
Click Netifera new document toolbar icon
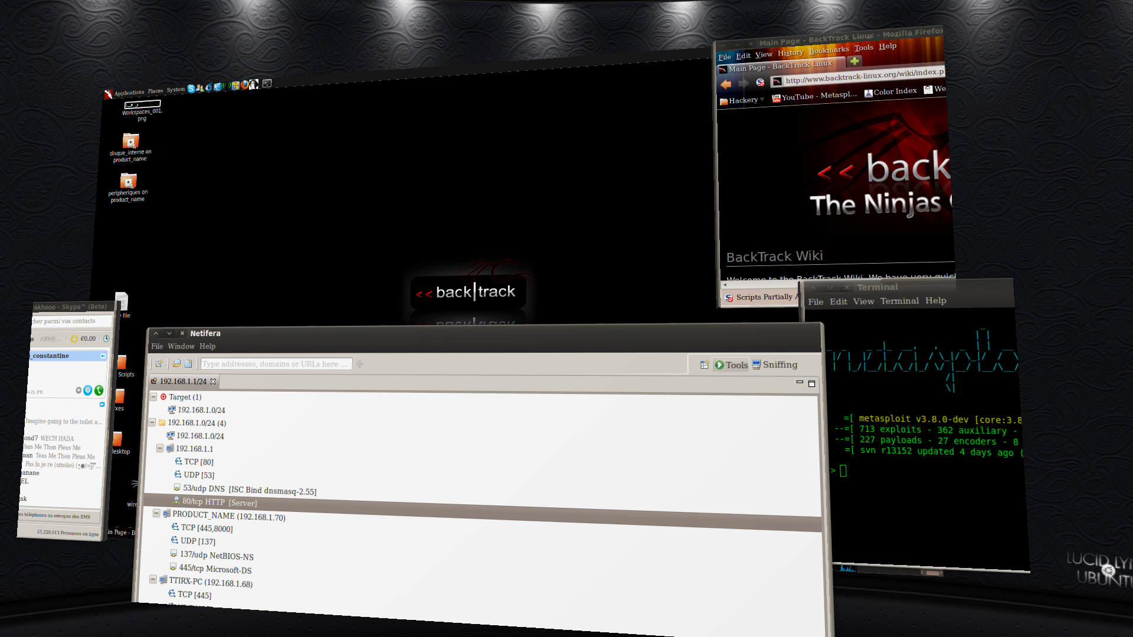188,364
